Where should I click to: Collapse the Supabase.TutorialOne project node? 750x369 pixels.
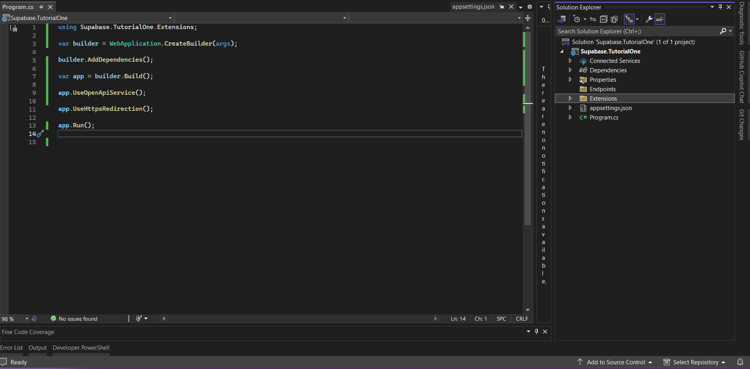click(x=562, y=51)
